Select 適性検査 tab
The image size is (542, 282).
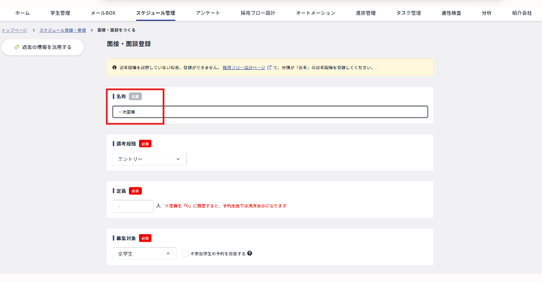451,13
